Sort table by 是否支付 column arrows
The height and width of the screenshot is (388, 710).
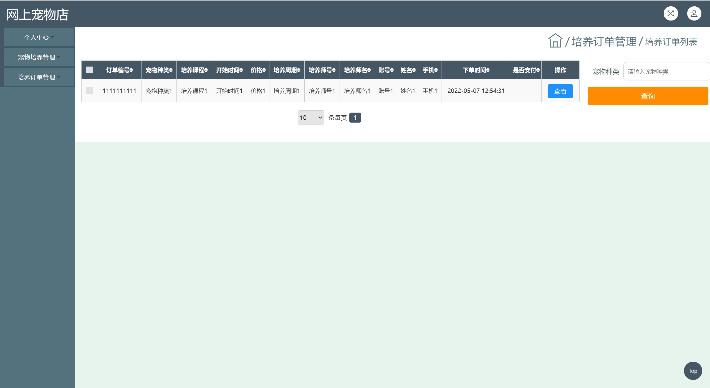click(538, 70)
